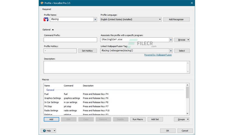Image resolution: width=234 pixels, height=135 pixels.
Task: Click the macros list scroll down arrow
Action: (188, 114)
